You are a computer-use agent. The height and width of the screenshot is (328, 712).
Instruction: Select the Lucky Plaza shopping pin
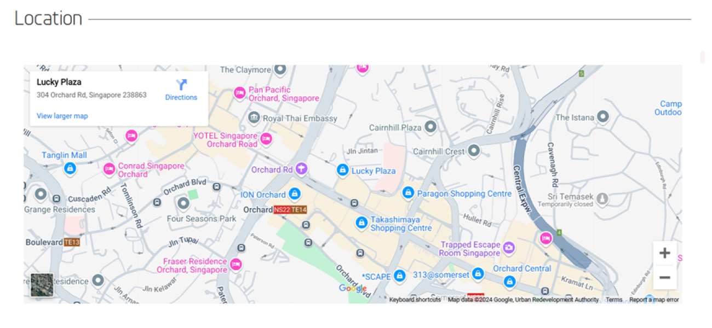(343, 171)
